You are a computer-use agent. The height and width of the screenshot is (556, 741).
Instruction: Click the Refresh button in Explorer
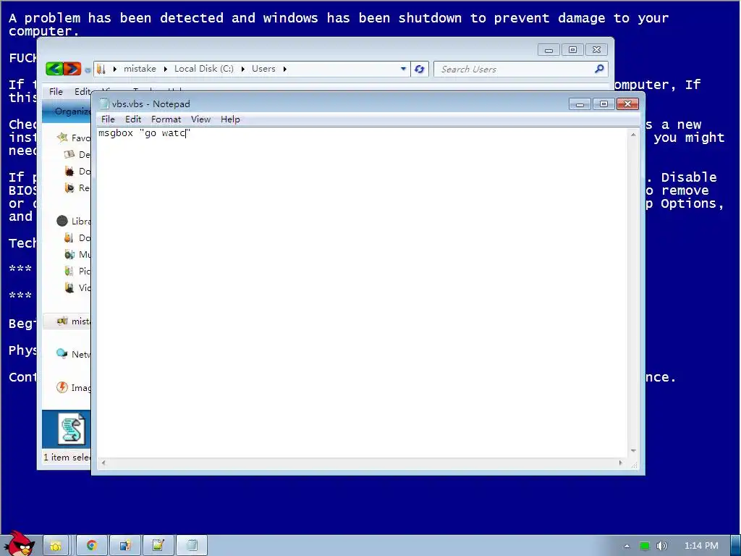419,69
